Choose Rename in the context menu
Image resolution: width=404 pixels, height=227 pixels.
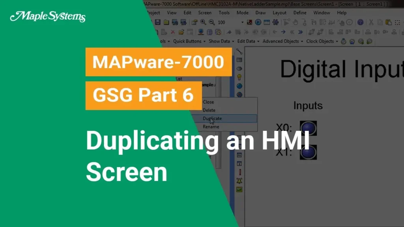pyautogui.click(x=211, y=127)
